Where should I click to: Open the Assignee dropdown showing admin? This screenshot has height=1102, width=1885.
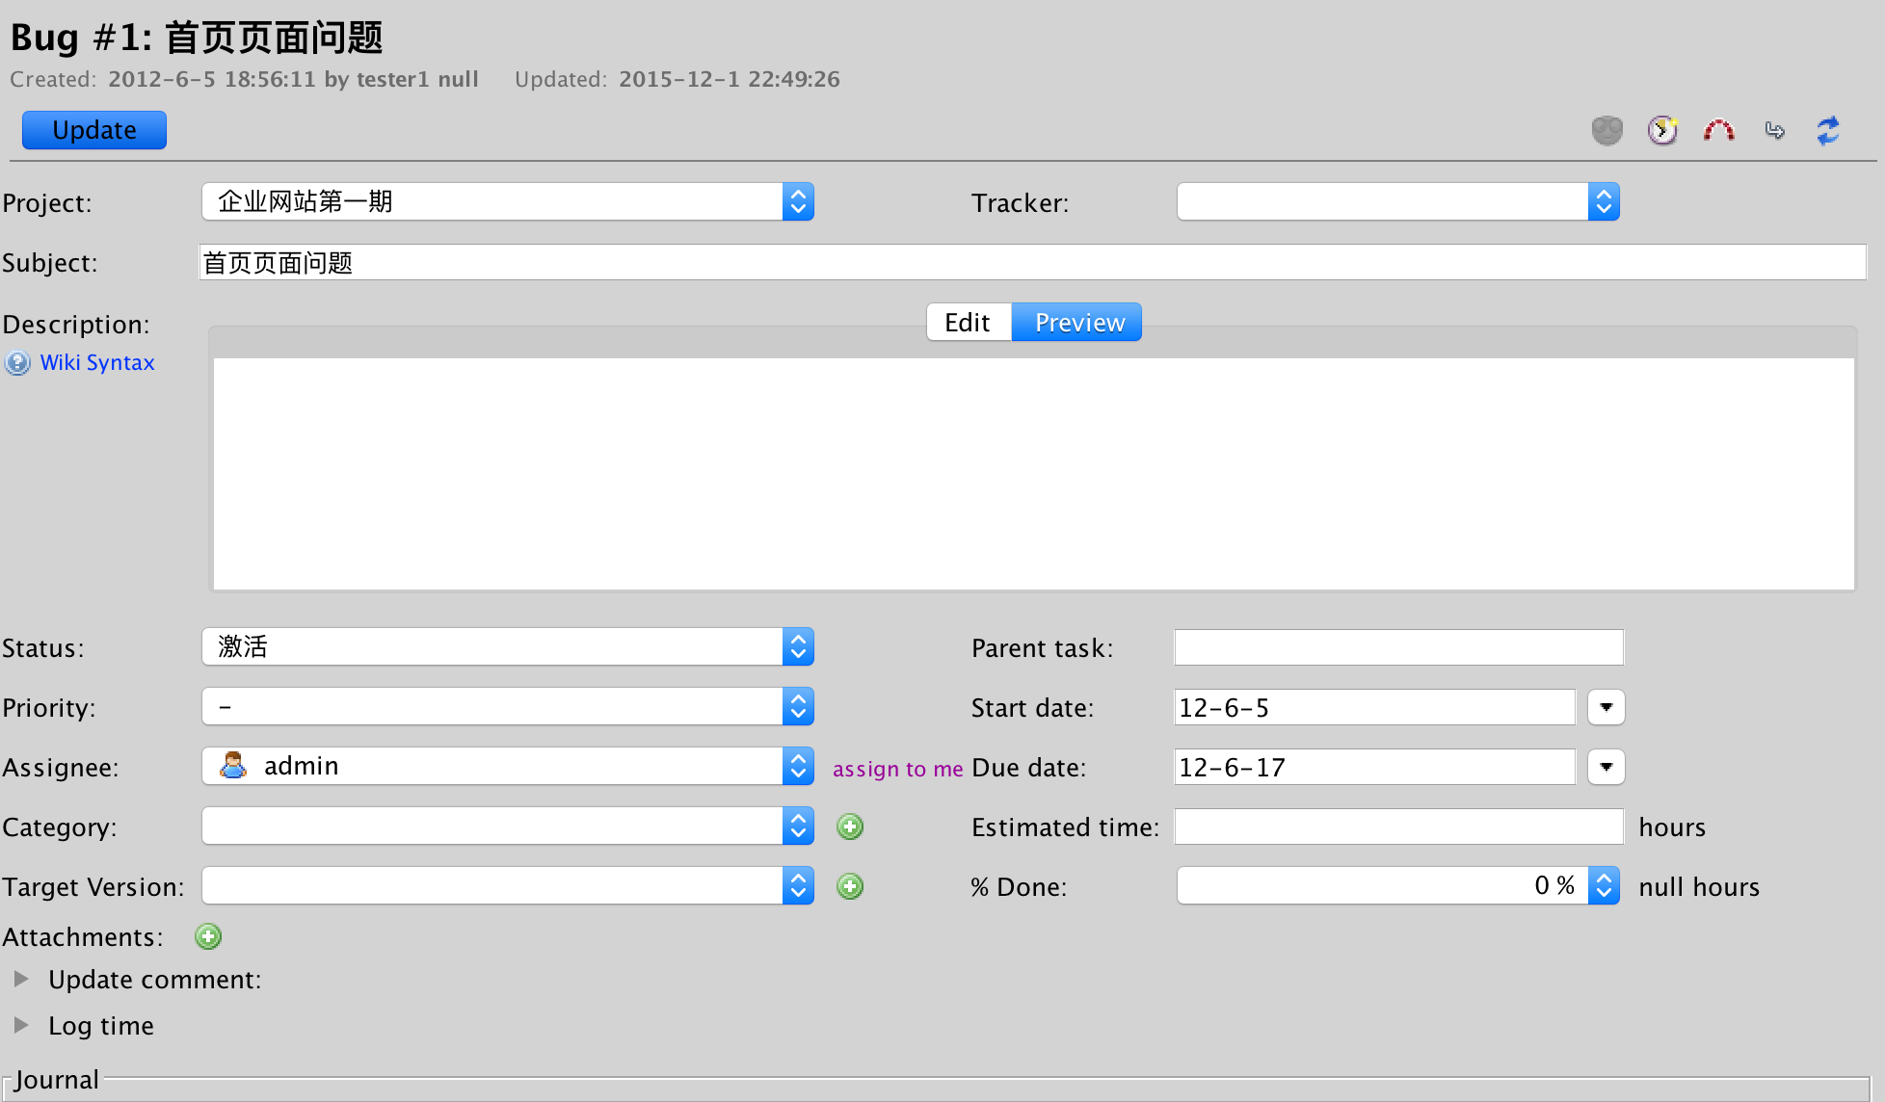coord(508,767)
